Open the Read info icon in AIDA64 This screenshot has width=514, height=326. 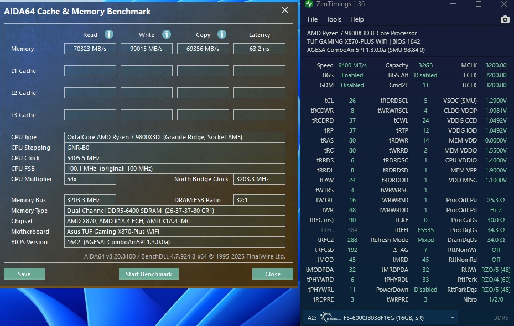(109, 34)
